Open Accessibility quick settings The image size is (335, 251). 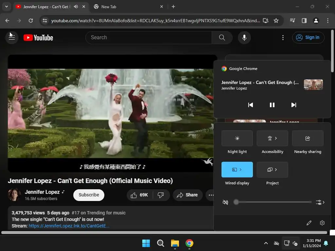273,138
